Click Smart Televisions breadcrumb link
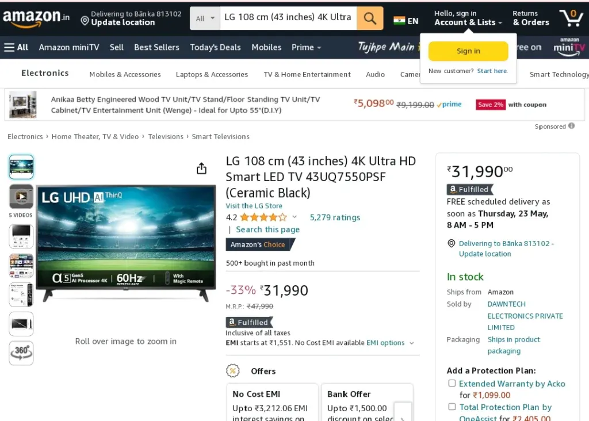Viewport: 589px width, 421px height. pos(220,137)
